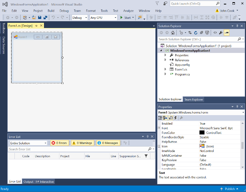Click the Properties Events lightning icon
This screenshot has width=246, height=192.
point(176,118)
